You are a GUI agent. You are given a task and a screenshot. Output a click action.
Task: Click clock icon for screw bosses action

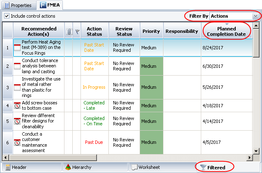[17, 106]
